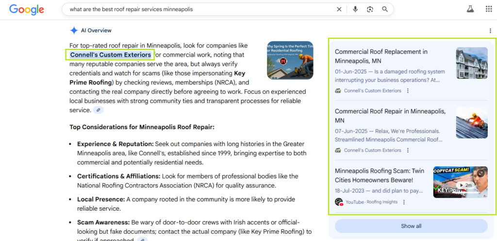Click the 'Certifications & Affiliations:' bullet text

[x=119, y=176]
